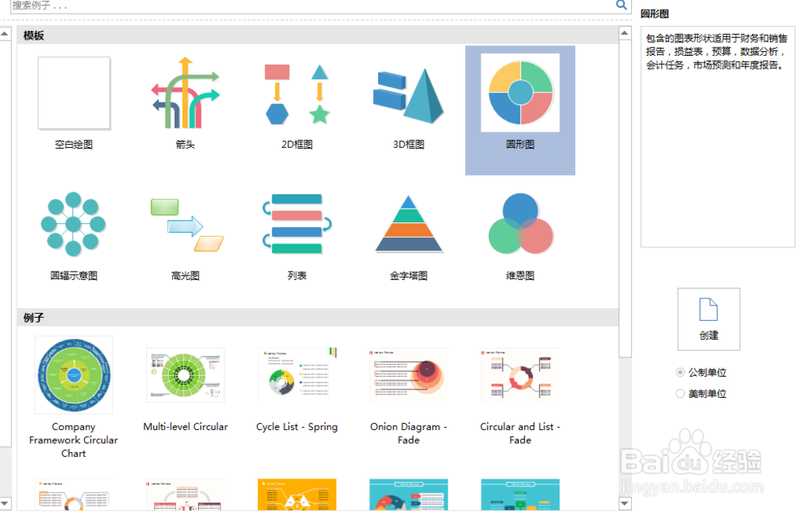
Task: Click the scroll down arrow of template list
Action: (625, 503)
